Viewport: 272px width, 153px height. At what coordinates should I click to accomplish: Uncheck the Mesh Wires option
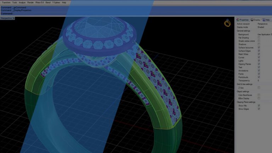[259, 54]
